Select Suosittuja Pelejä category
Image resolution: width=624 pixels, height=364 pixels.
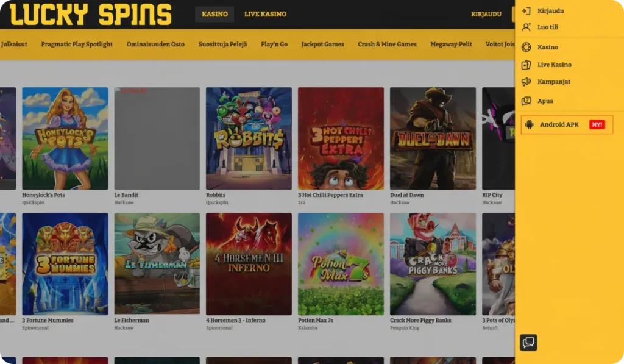pyautogui.click(x=223, y=45)
